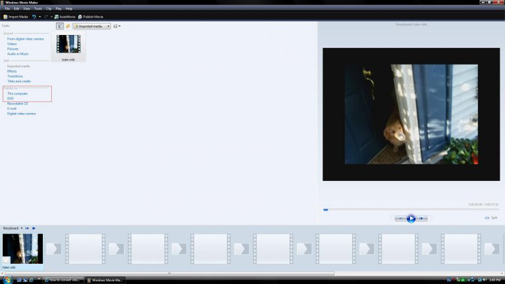Click Windows Movie Maker taskbar button

point(105,280)
